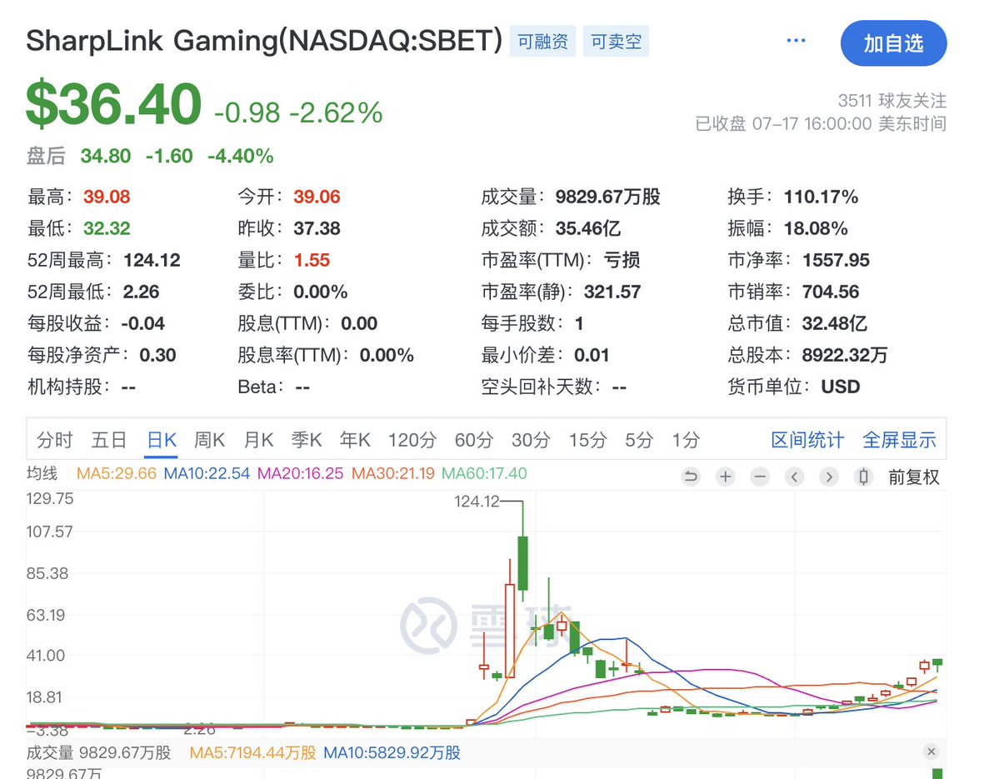
Task: Click the $36.40 current price
Action: click(x=113, y=103)
